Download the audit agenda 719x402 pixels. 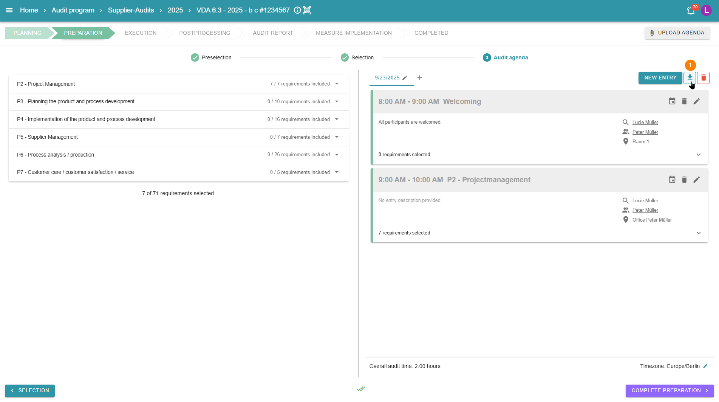[690, 78]
